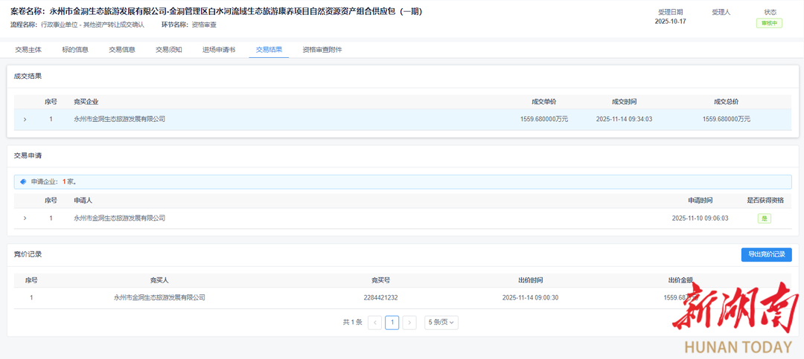Click the green 是 qualification badge
Viewport: 804px width, 359px height.
764,219
